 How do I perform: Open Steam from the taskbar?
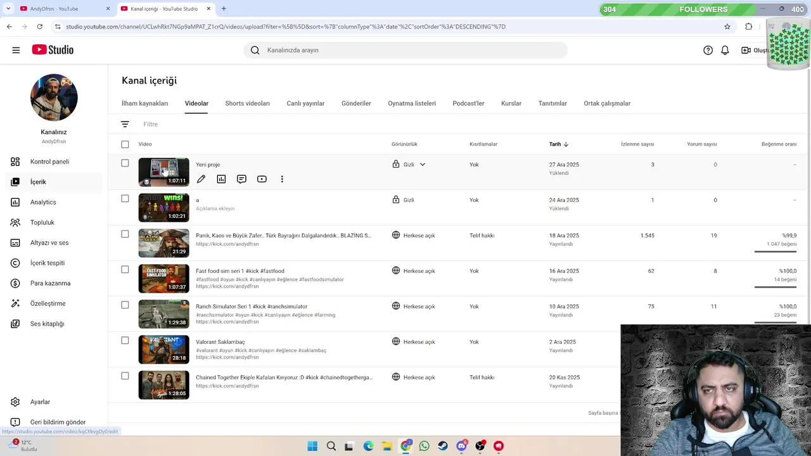[442, 446]
